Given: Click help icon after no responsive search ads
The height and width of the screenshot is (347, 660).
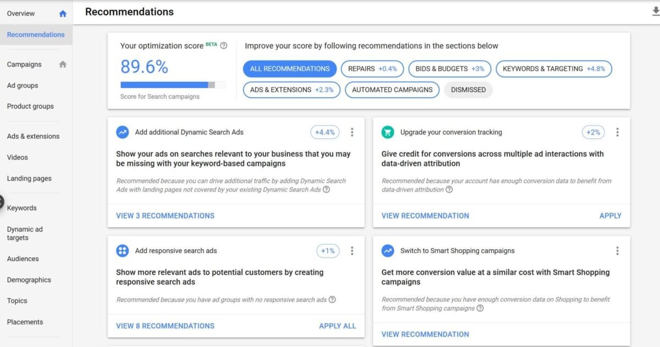Looking at the screenshot, I should (332, 300).
